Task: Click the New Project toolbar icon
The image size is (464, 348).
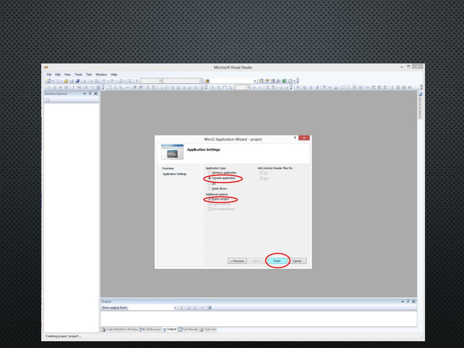Action: click(x=48, y=81)
